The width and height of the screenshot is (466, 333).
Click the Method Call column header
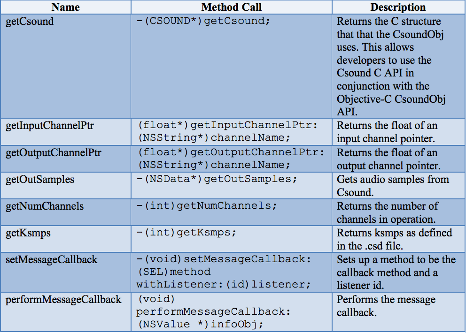point(231,7)
